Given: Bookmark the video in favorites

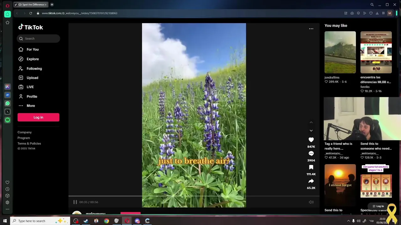Looking at the screenshot, I should (311, 167).
